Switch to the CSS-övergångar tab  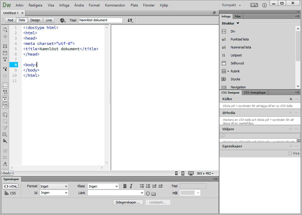point(255,92)
